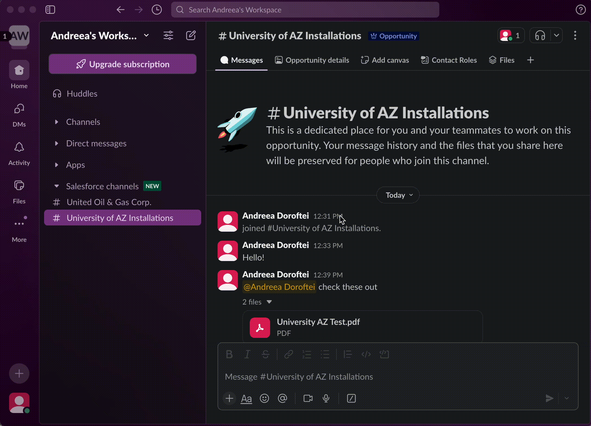The height and width of the screenshot is (426, 591).
Task: Open the sidebar filter preferences icon
Action: (x=168, y=36)
